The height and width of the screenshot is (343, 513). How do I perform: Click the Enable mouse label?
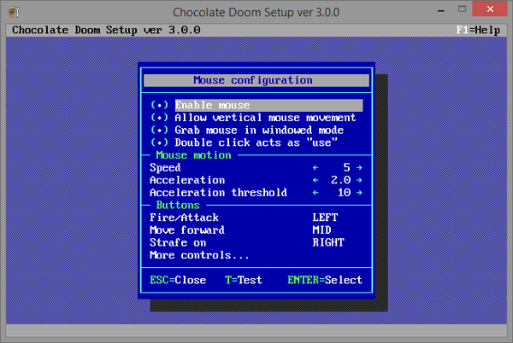point(212,105)
